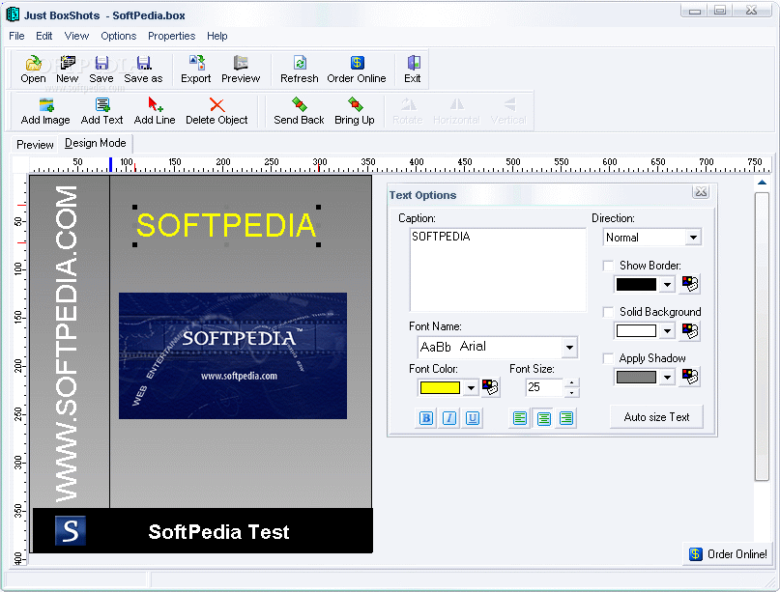Screen dimensions: 780x592
Task: Enable the Solid Background checkbox
Action: (x=608, y=312)
